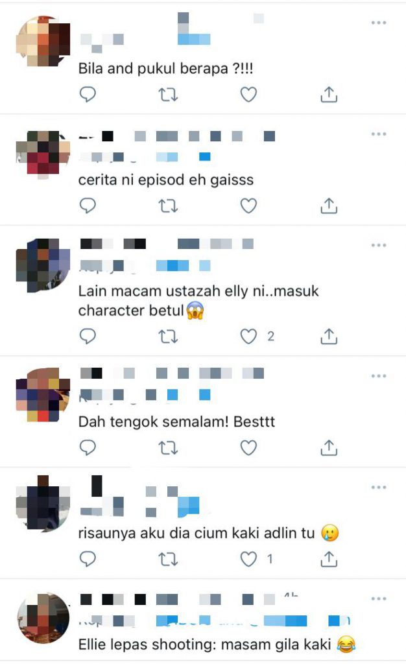Image resolution: width=406 pixels, height=664 pixels.
Task: Open more options for 'Lain macam ustazah' tweet
Action: click(x=379, y=245)
